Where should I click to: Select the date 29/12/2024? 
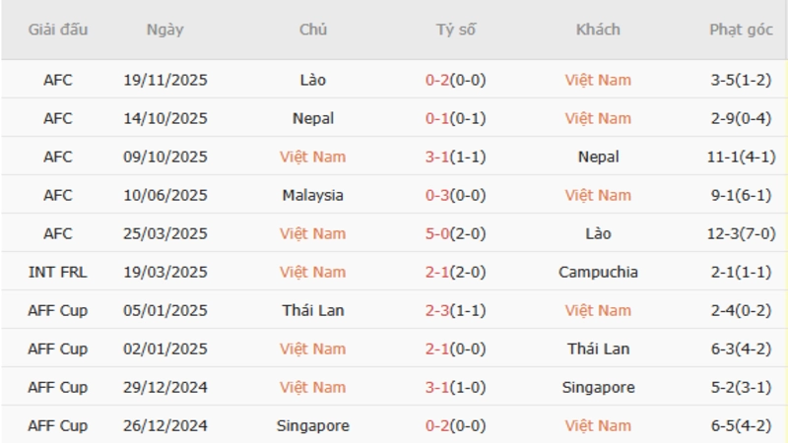click(165, 387)
